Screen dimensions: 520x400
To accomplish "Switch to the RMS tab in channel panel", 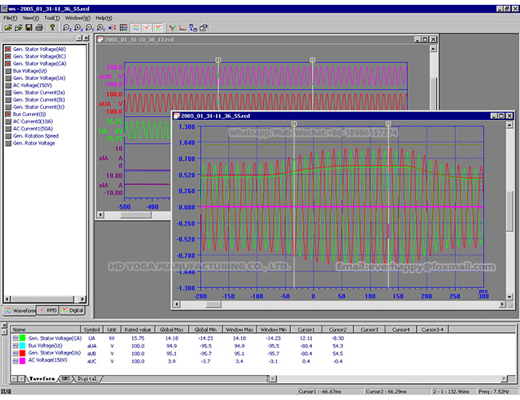I will point(48,310).
